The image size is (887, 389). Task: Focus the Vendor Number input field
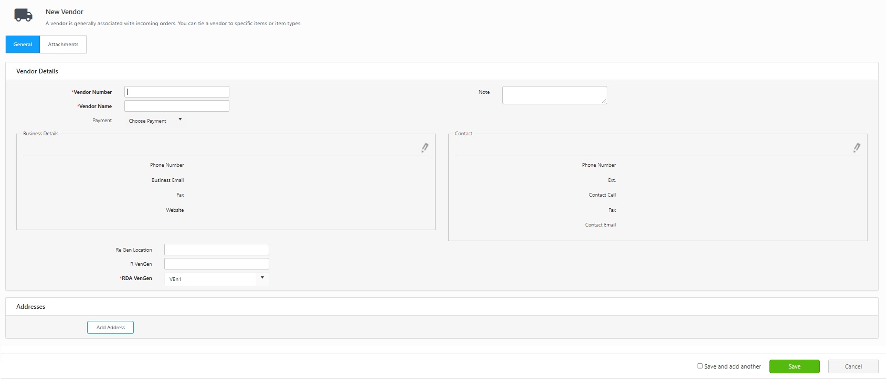click(177, 92)
